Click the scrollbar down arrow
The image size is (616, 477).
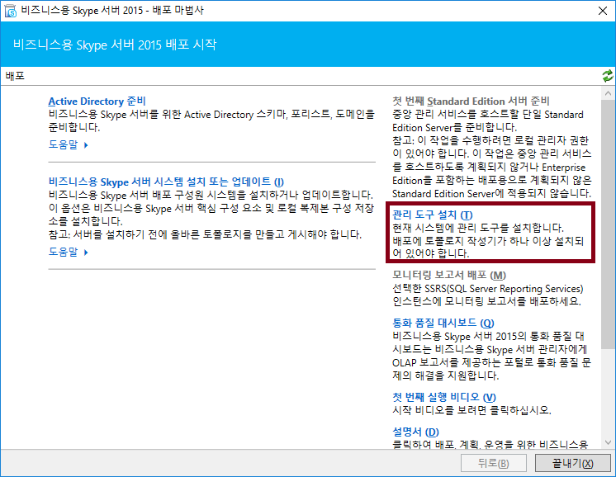[608, 442]
